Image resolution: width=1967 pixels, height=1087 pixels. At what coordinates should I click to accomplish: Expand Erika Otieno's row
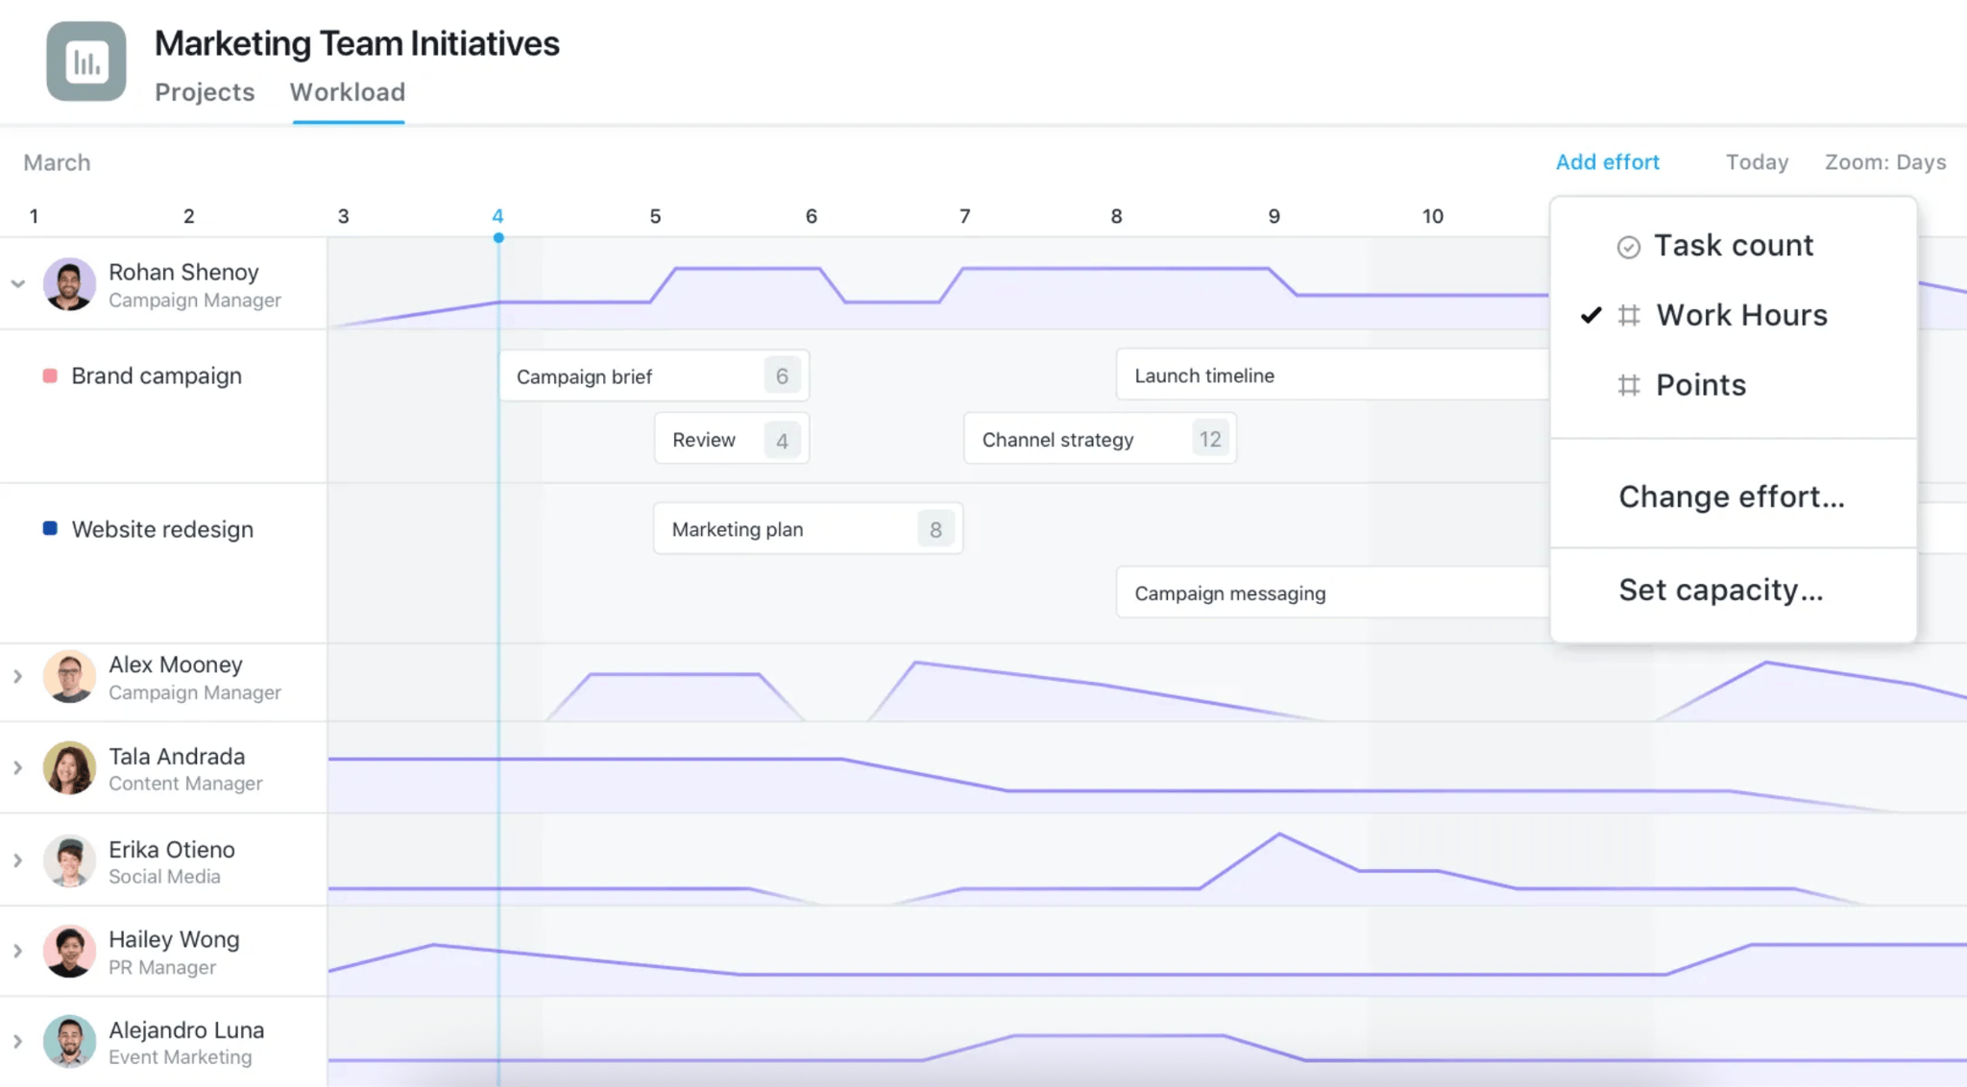16,860
